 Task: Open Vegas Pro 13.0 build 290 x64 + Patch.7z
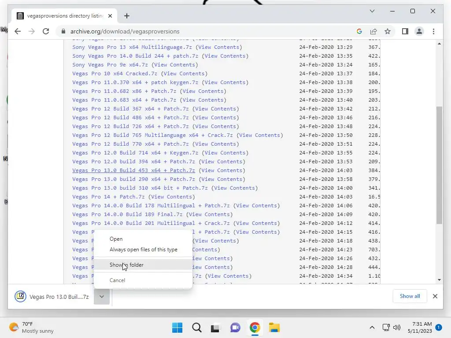133,179
